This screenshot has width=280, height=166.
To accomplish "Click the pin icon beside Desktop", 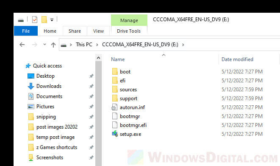I will (x=91, y=76).
